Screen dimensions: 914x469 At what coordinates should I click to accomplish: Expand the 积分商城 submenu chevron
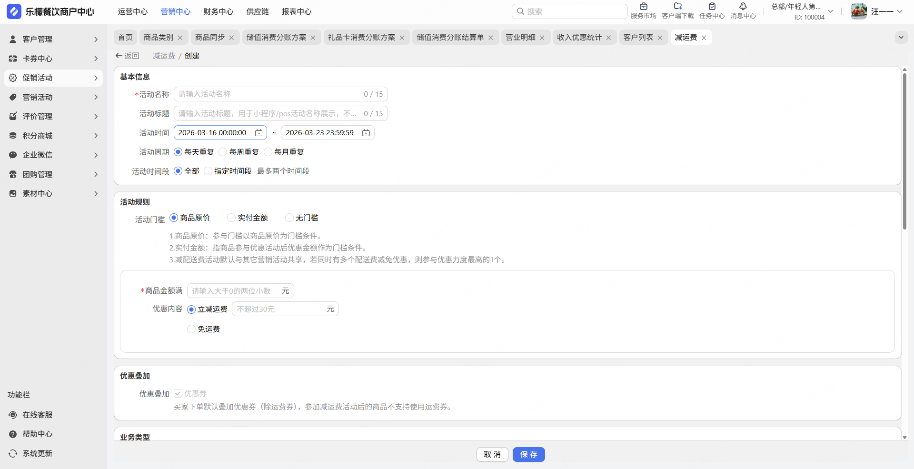point(96,136)
